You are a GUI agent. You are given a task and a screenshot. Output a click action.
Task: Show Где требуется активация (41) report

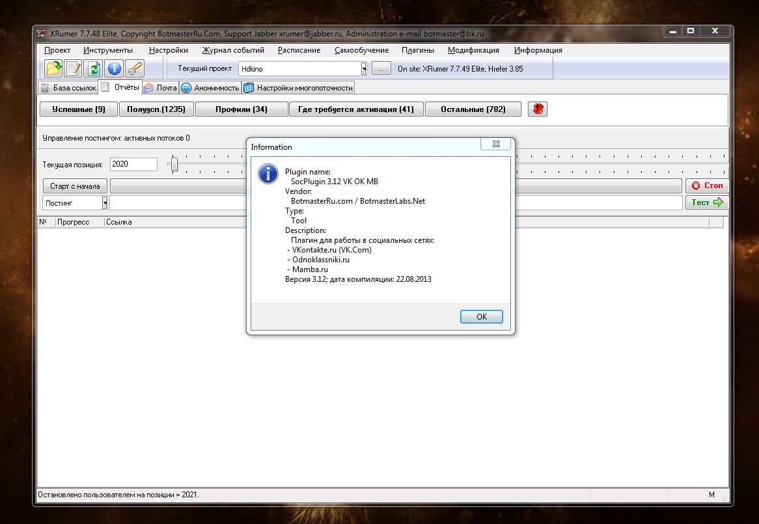[x=356, y=109]
